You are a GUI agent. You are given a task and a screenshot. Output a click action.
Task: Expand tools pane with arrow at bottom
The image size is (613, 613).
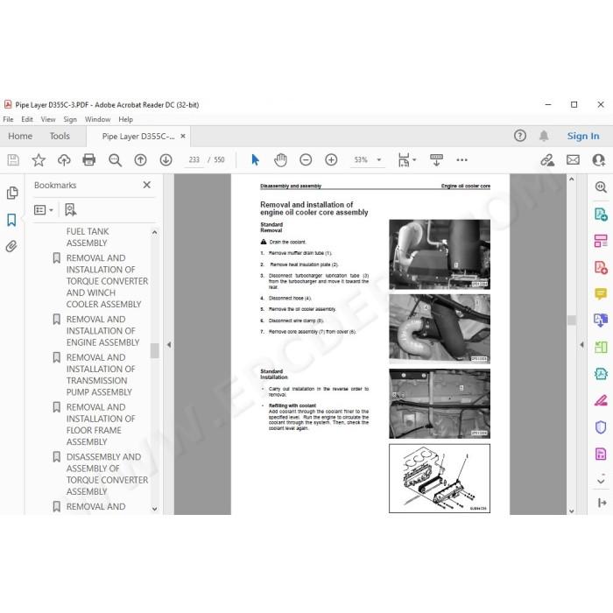(x=602, y=503)
